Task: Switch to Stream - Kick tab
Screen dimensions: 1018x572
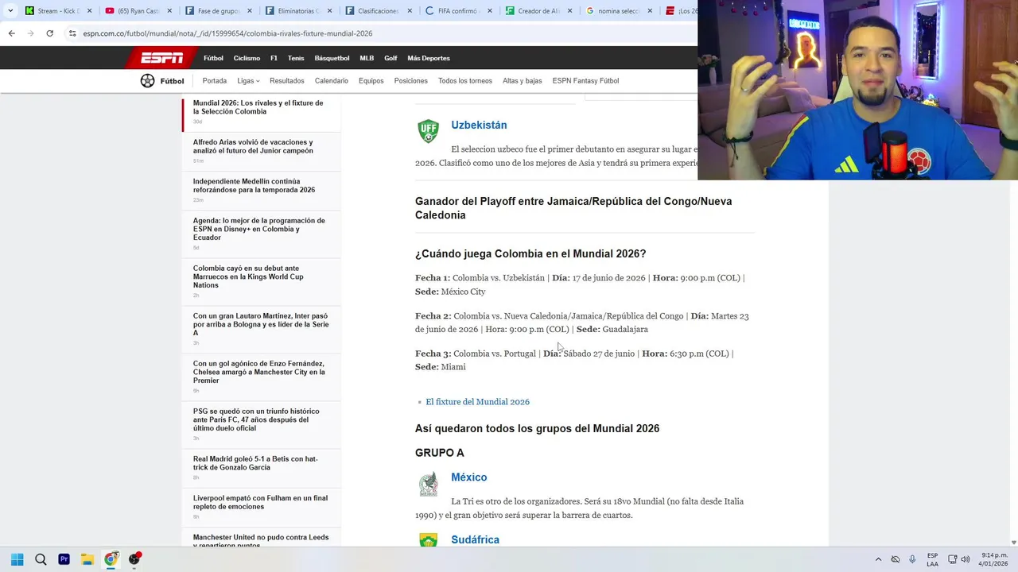Action: coord(57,11)
